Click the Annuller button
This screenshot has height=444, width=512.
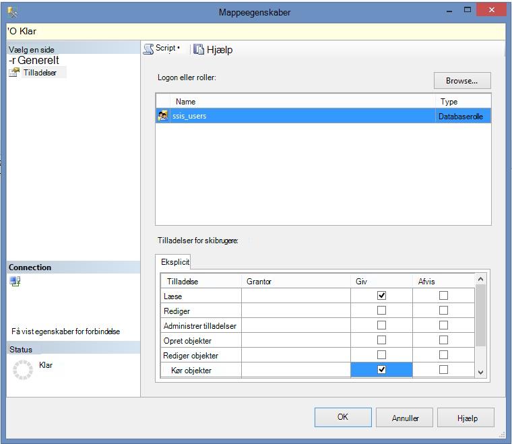405,418
